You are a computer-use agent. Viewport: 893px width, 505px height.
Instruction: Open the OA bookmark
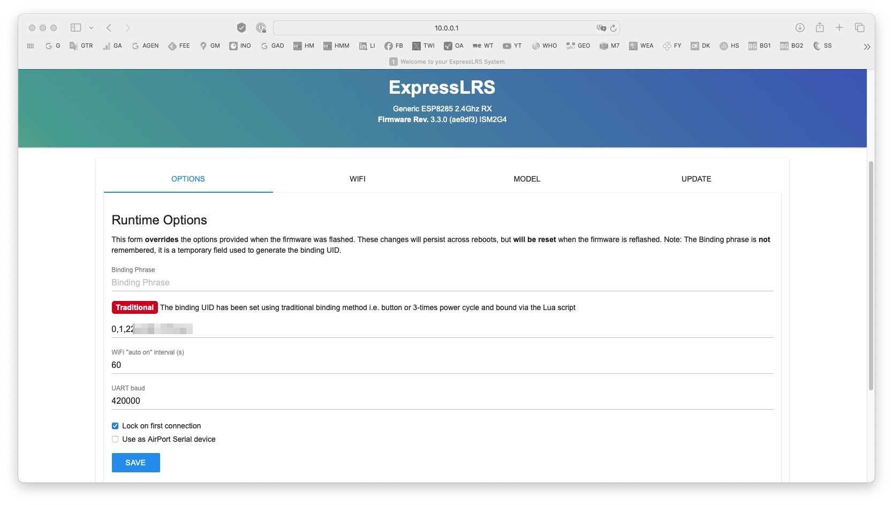pos(453,46)
